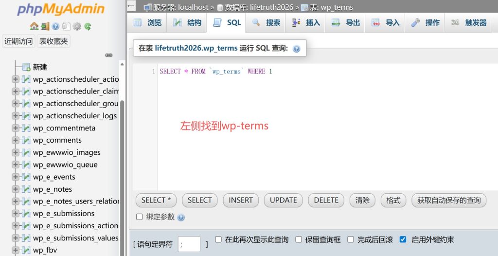This screenshot has height=256, width=498.
Task: Enable 在此再次显示此查询 checkbox
Action: [x=218, y=239]
